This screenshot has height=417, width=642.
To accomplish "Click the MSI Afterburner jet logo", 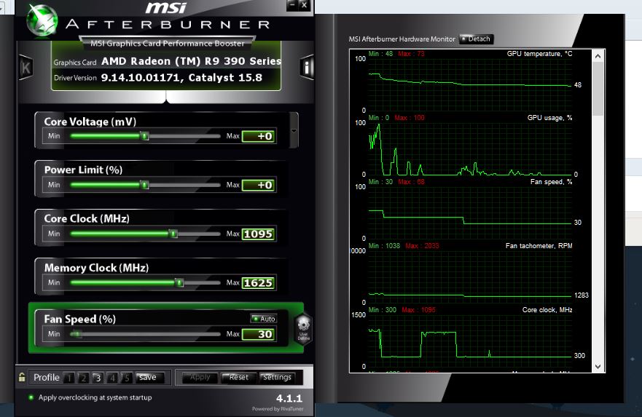I will point(42,20).
